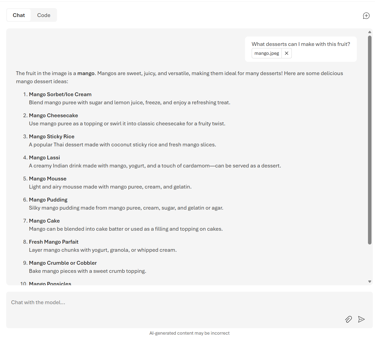The image size is (375, 339).
Task: Remove the mango.jpeg attachment with the X
Action: [286, 53]
